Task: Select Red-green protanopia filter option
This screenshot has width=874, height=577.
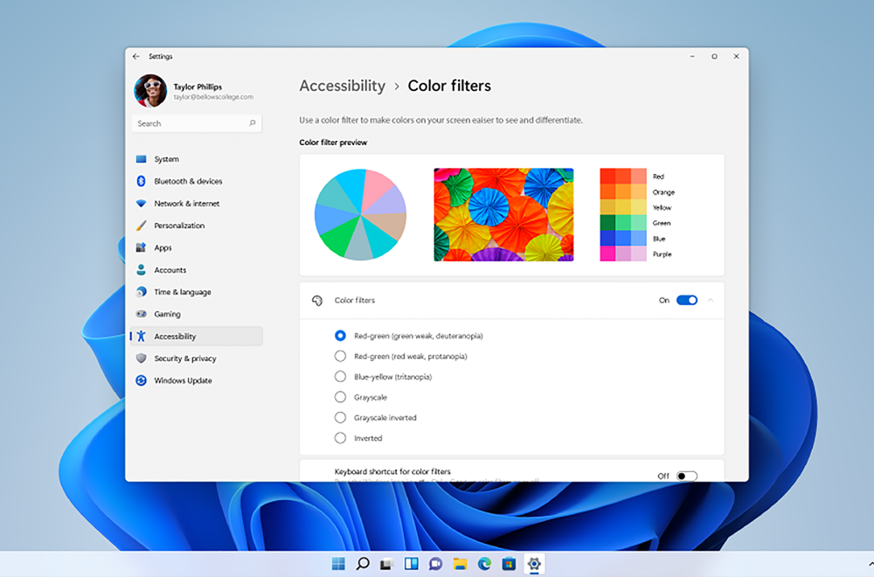Action: tap(340, 356)
